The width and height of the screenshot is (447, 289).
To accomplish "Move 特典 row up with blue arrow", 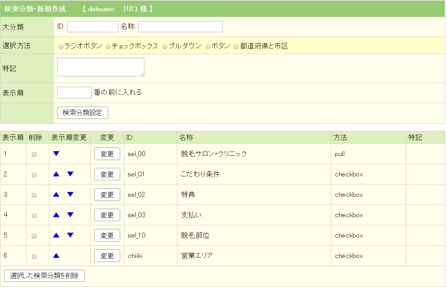I will (56, 195).
